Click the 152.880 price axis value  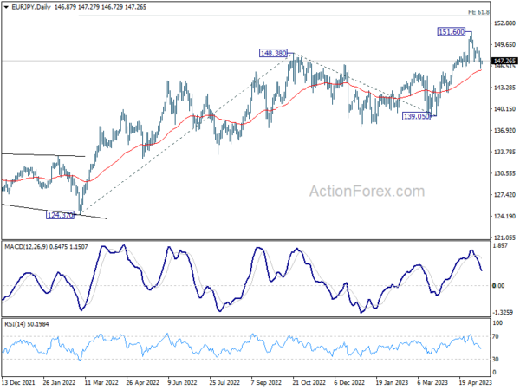point(504,23)
